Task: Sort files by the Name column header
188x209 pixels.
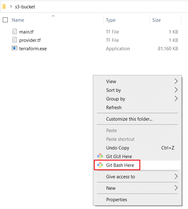Action: coord(18,20)
